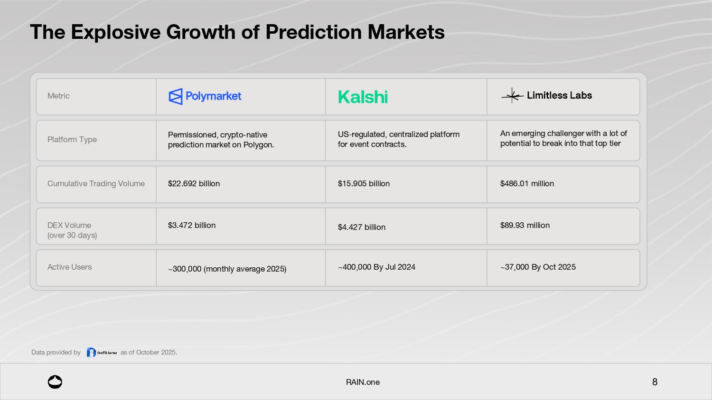Select the $4.427 billion DEX volume cell

(362, 227)
